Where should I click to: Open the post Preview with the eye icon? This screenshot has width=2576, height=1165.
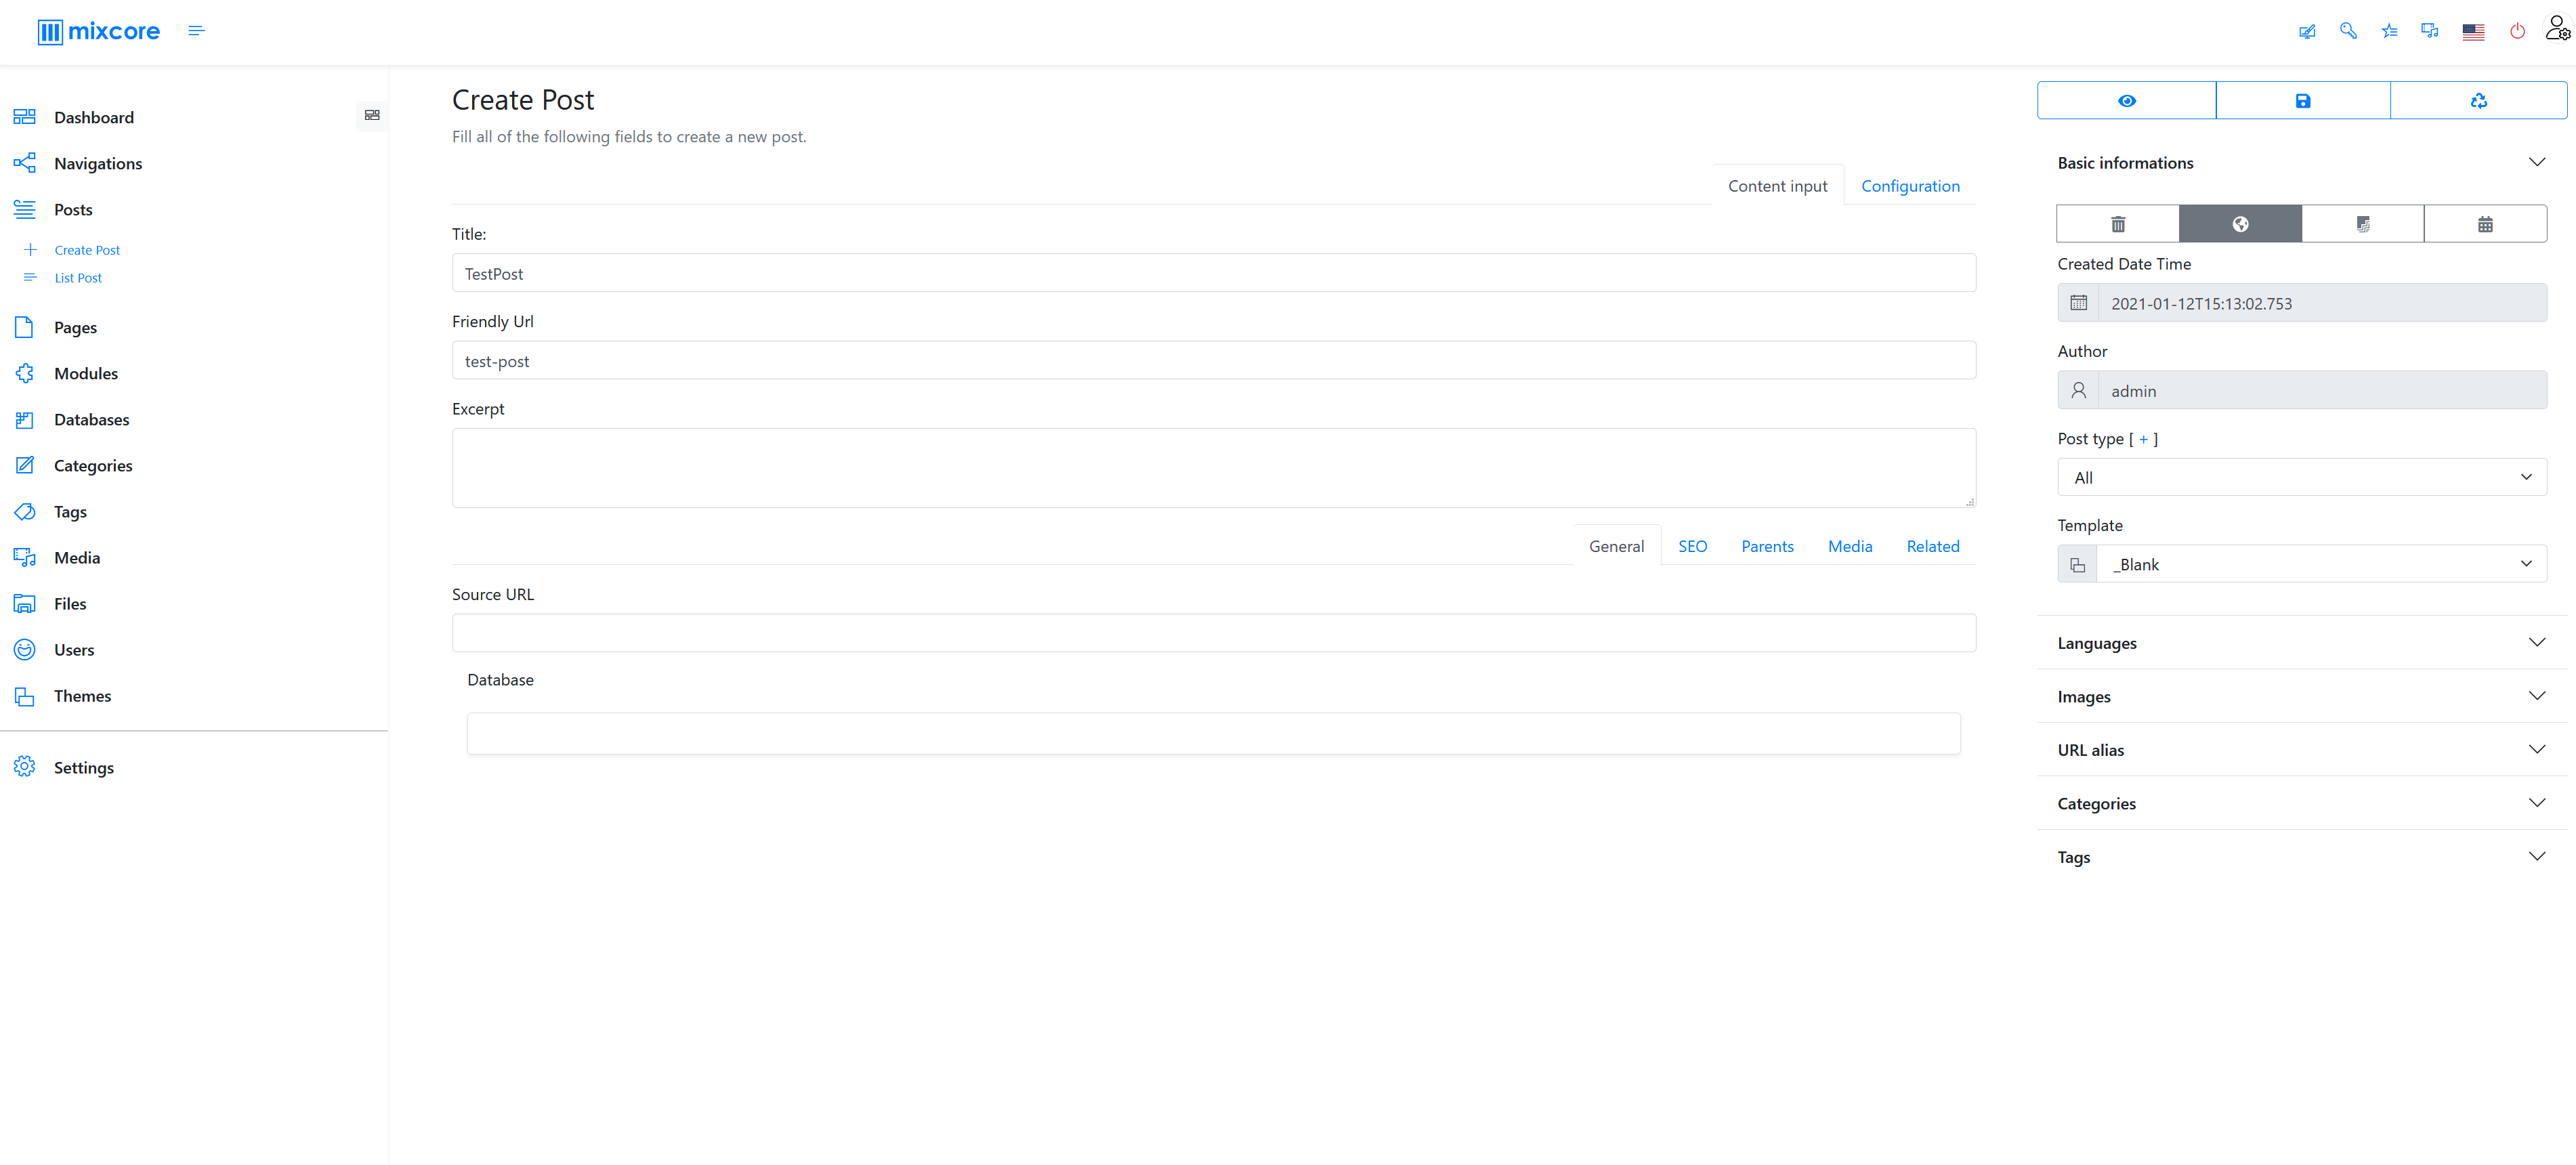(x=2126, y=100)
